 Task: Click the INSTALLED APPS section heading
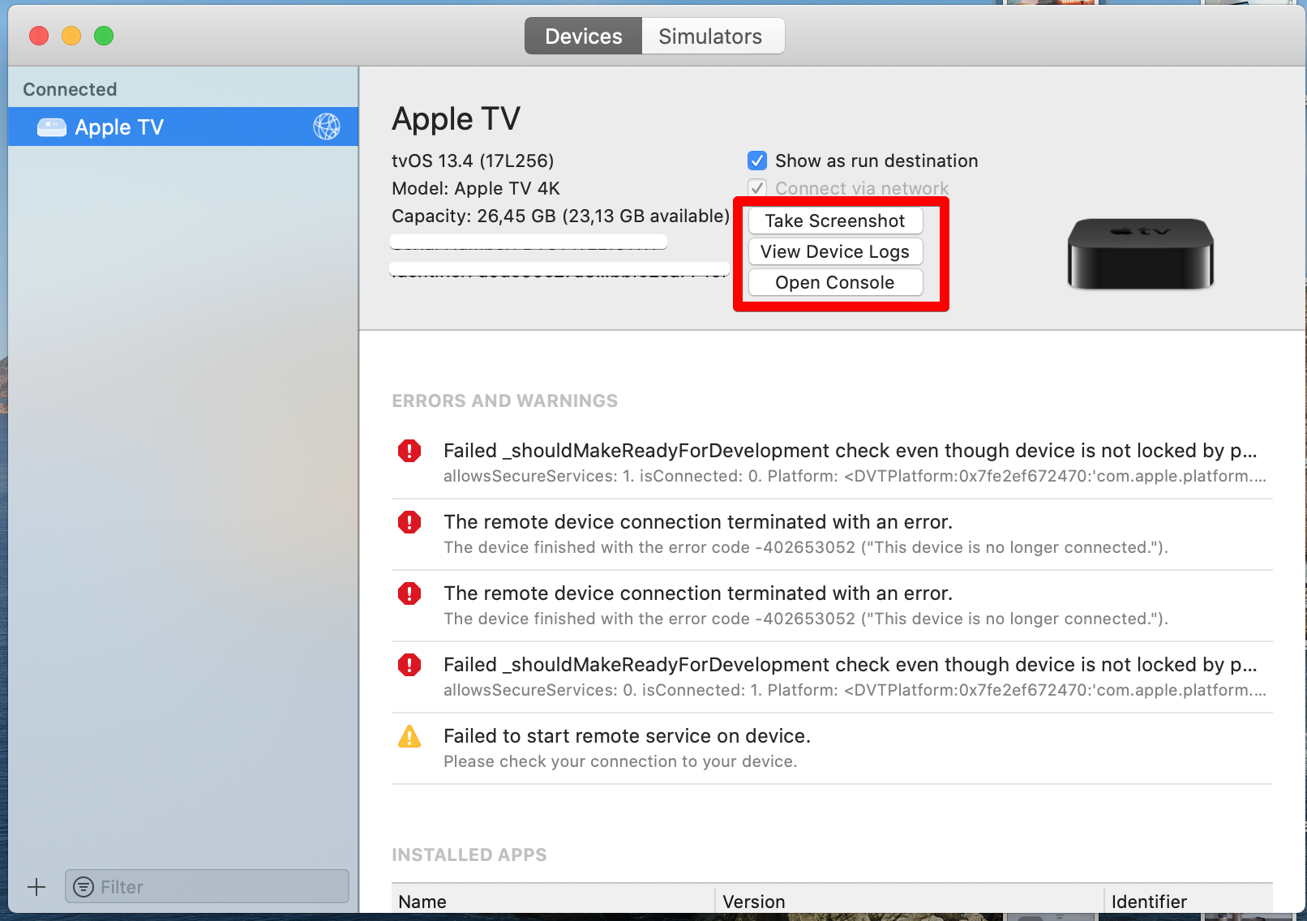469,855
